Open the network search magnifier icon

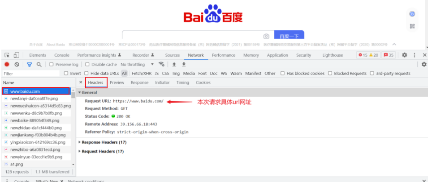(x=39, y=64)
